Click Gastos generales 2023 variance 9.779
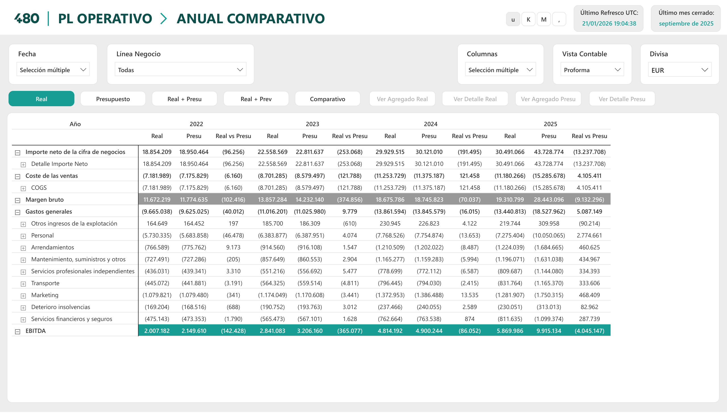The height and width of the screenshot is (415, 727). point(350,212)
